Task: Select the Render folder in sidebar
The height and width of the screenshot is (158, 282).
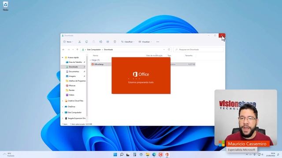Action: pyautogui.click(x=71, y=90)
